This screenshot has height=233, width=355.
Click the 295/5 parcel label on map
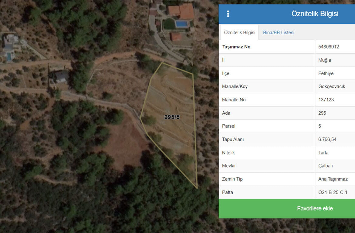coord(172,117)
